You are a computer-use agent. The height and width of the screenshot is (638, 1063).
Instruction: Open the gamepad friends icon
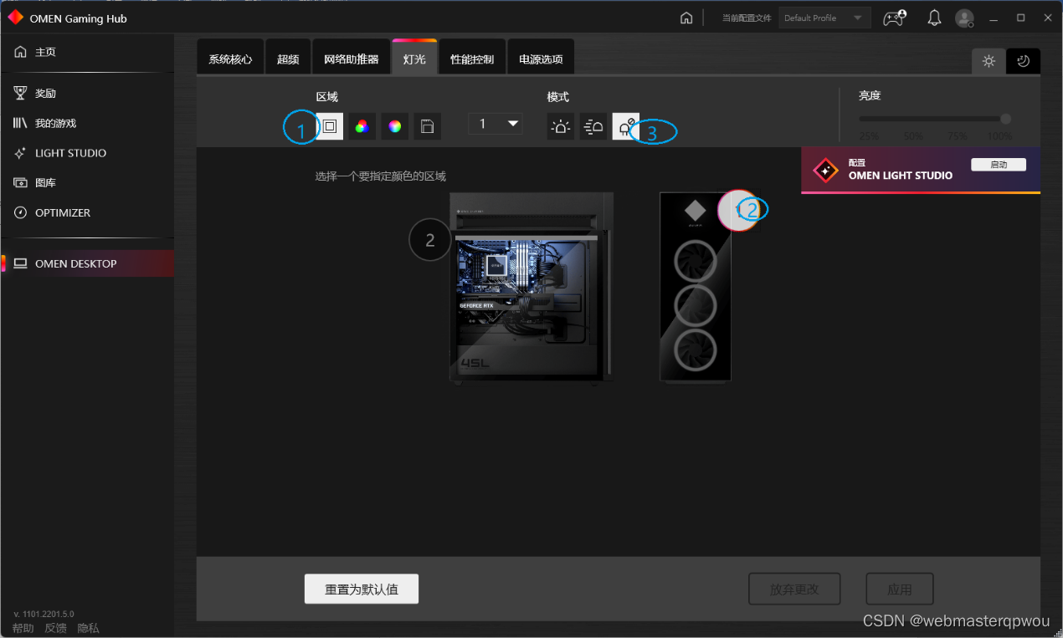tap(895, 18)
